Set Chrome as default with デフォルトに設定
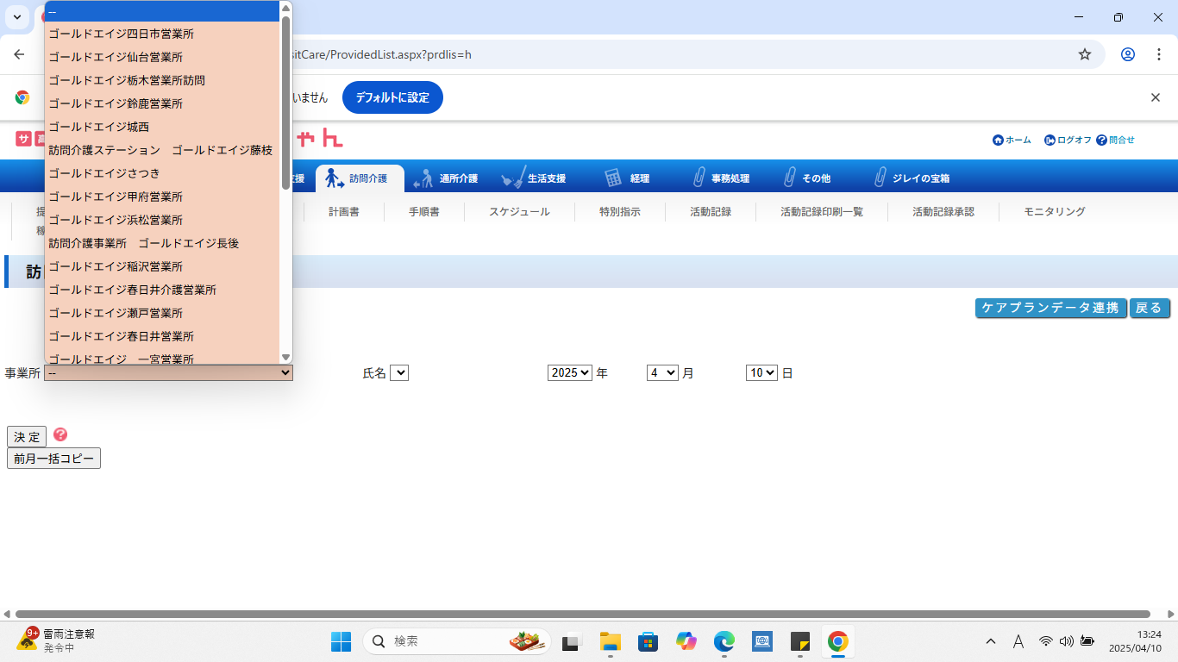The height and width of the screenshot is (662, 1178). pyautogui.click(x=392, y=97)
